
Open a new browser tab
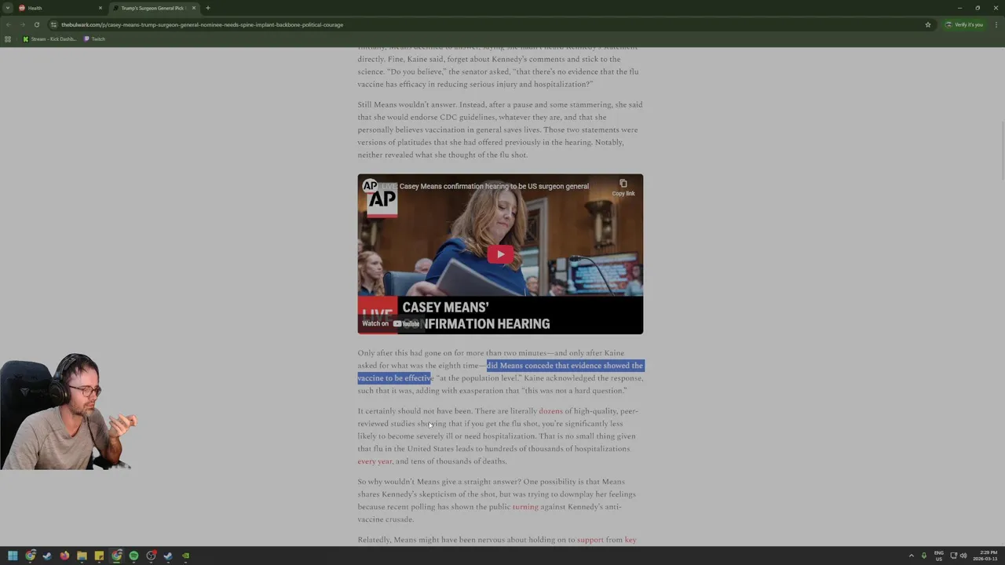pyautogui.click(x=208, y=8)
